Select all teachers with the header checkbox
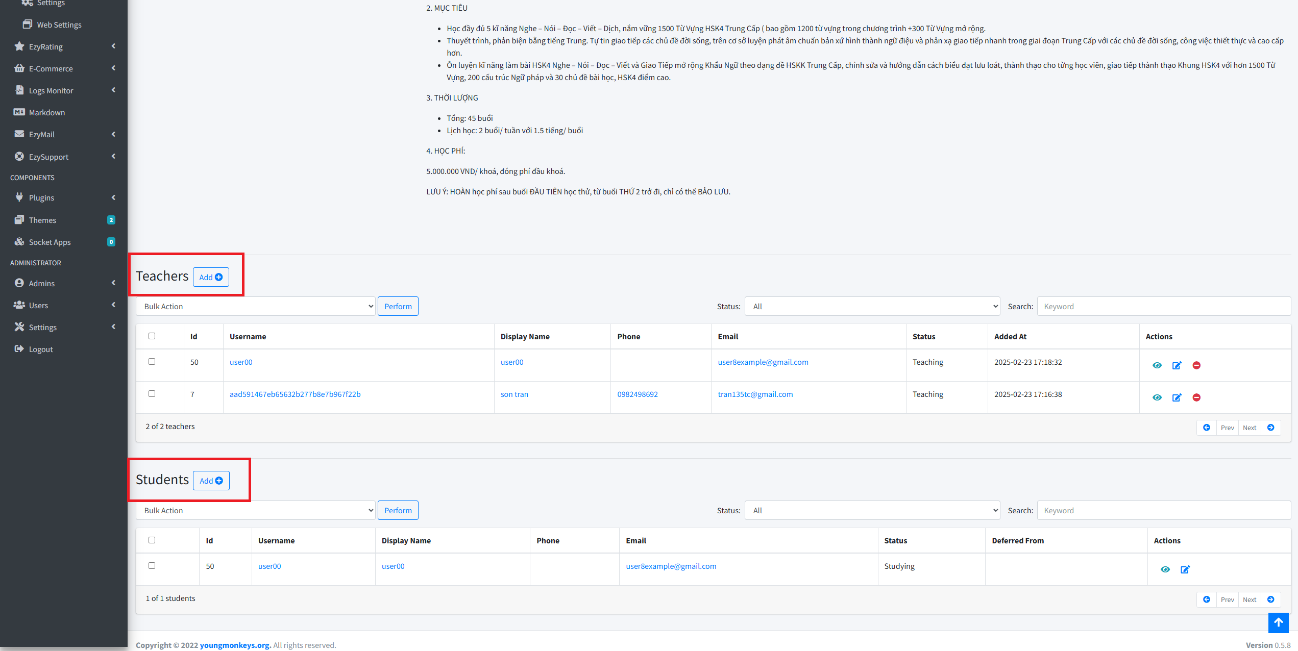 tap(152, 336)
